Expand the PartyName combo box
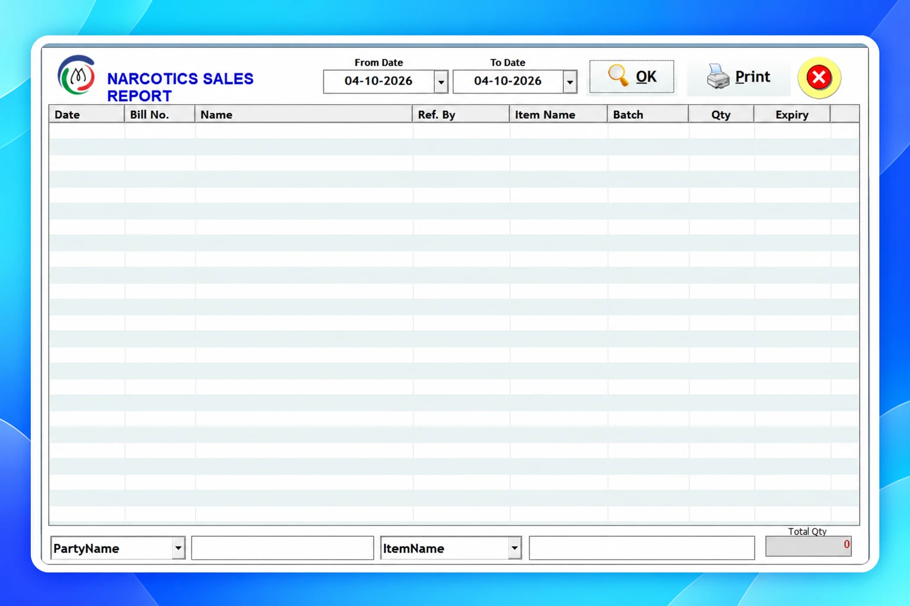The height and width of the screenshot is (606, 910). tap(178, 548)
